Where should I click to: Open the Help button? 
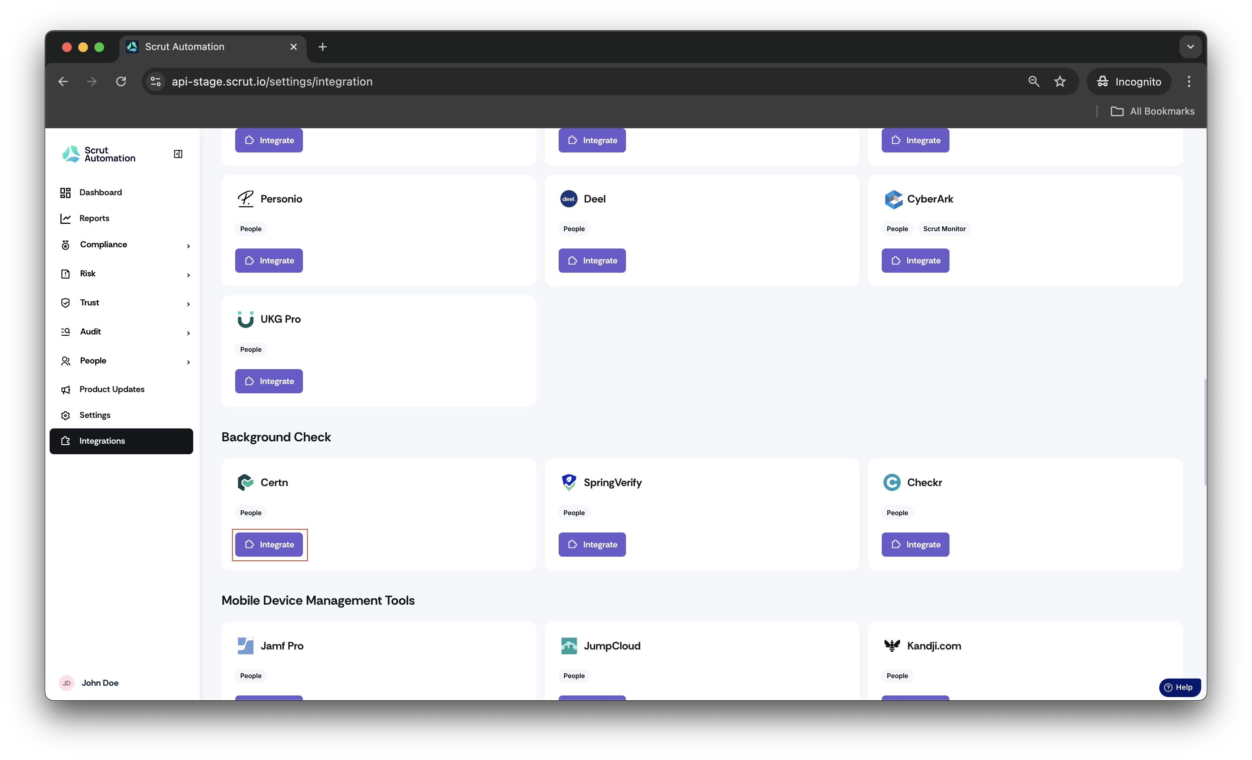click(x=1179, y=687)
